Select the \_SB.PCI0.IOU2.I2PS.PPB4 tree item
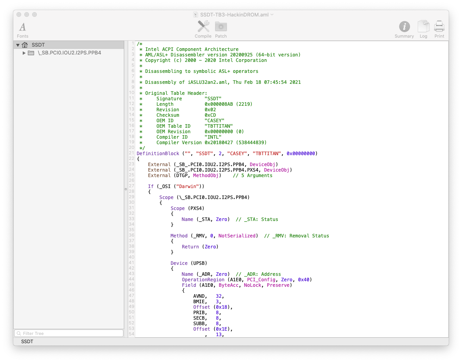The image size is (462, 362). point(69,53)
